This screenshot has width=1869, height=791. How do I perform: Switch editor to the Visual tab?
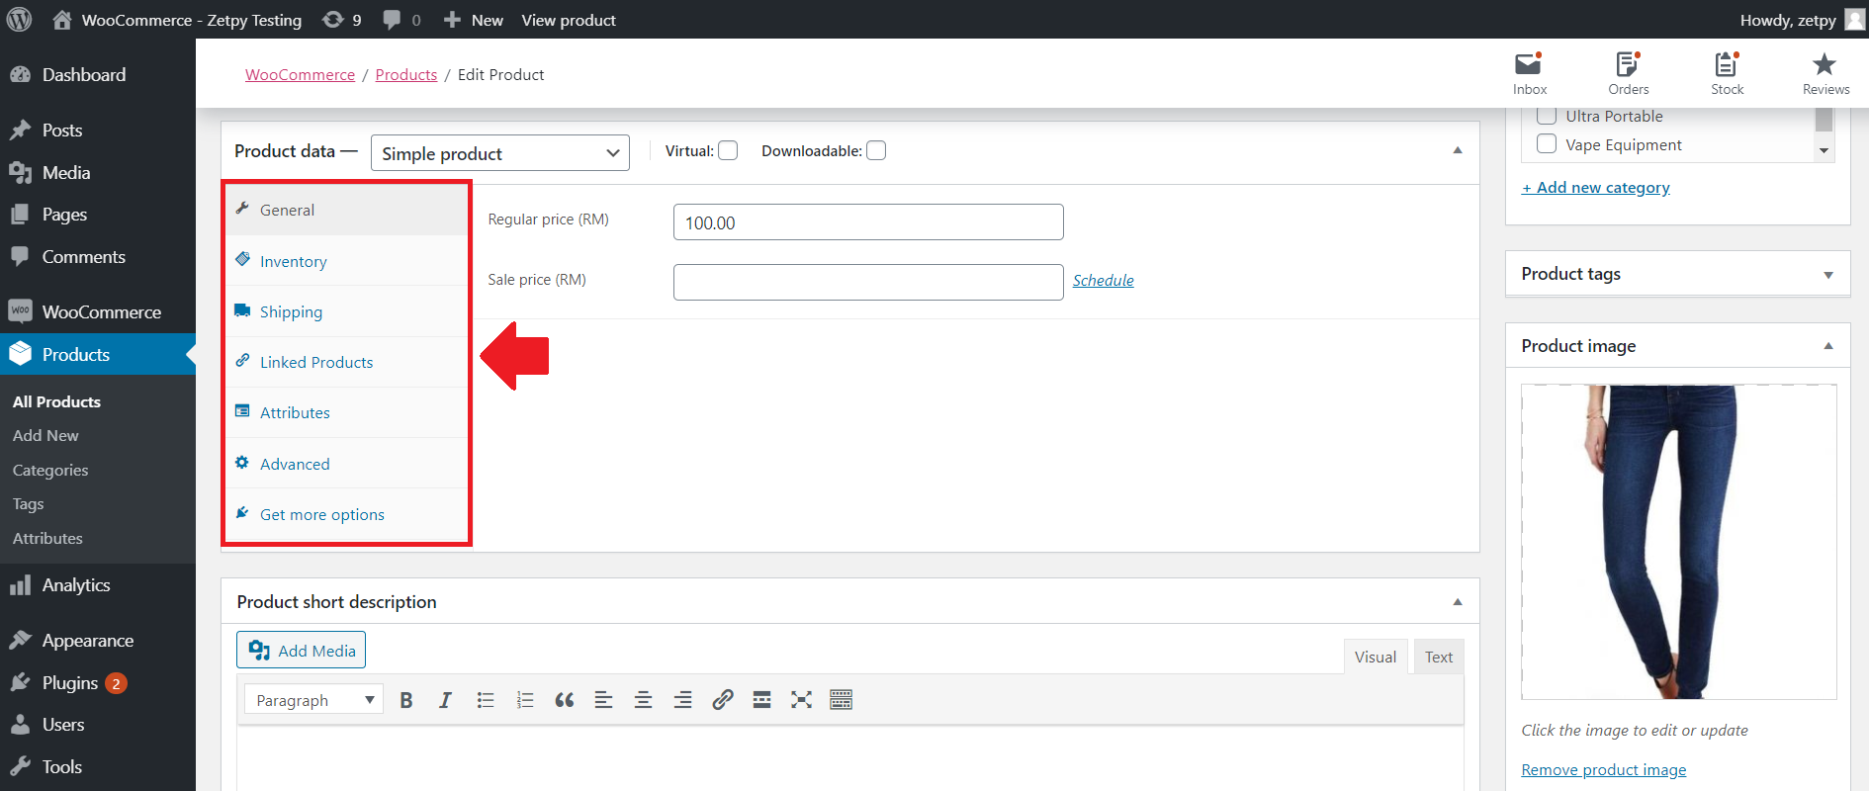pyautogui.click(x=1375, y=657)
